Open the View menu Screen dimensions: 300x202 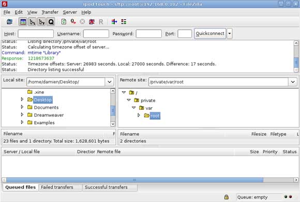point(32,12)
